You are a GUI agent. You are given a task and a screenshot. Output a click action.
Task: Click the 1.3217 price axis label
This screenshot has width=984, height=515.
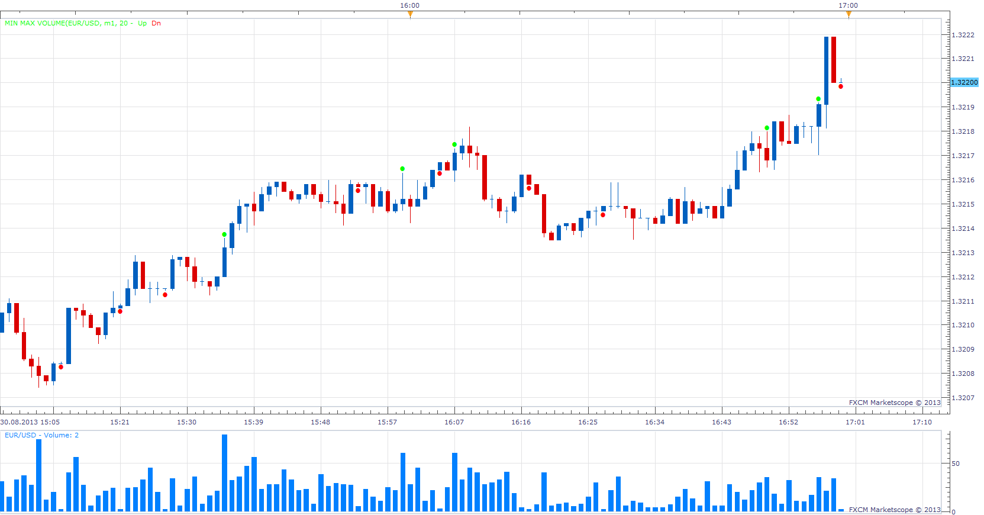[x=963, y=156]
